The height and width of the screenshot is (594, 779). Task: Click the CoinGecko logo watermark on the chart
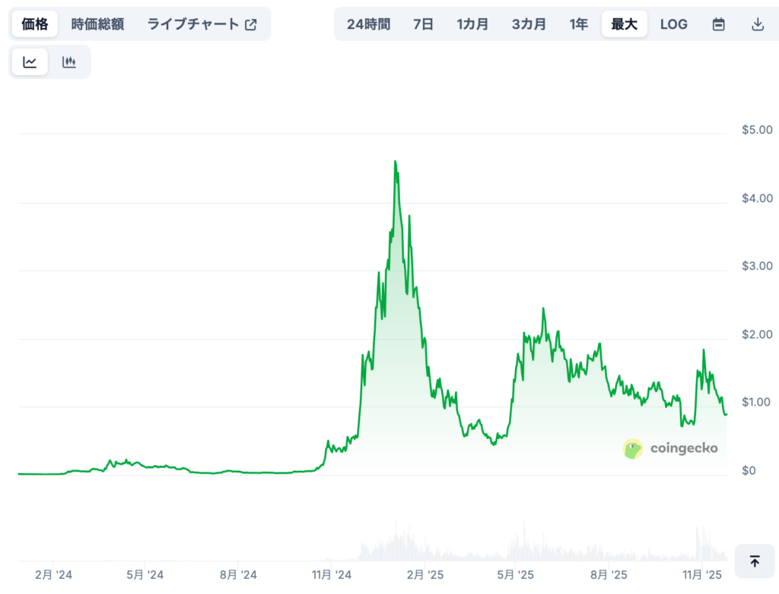670,448
